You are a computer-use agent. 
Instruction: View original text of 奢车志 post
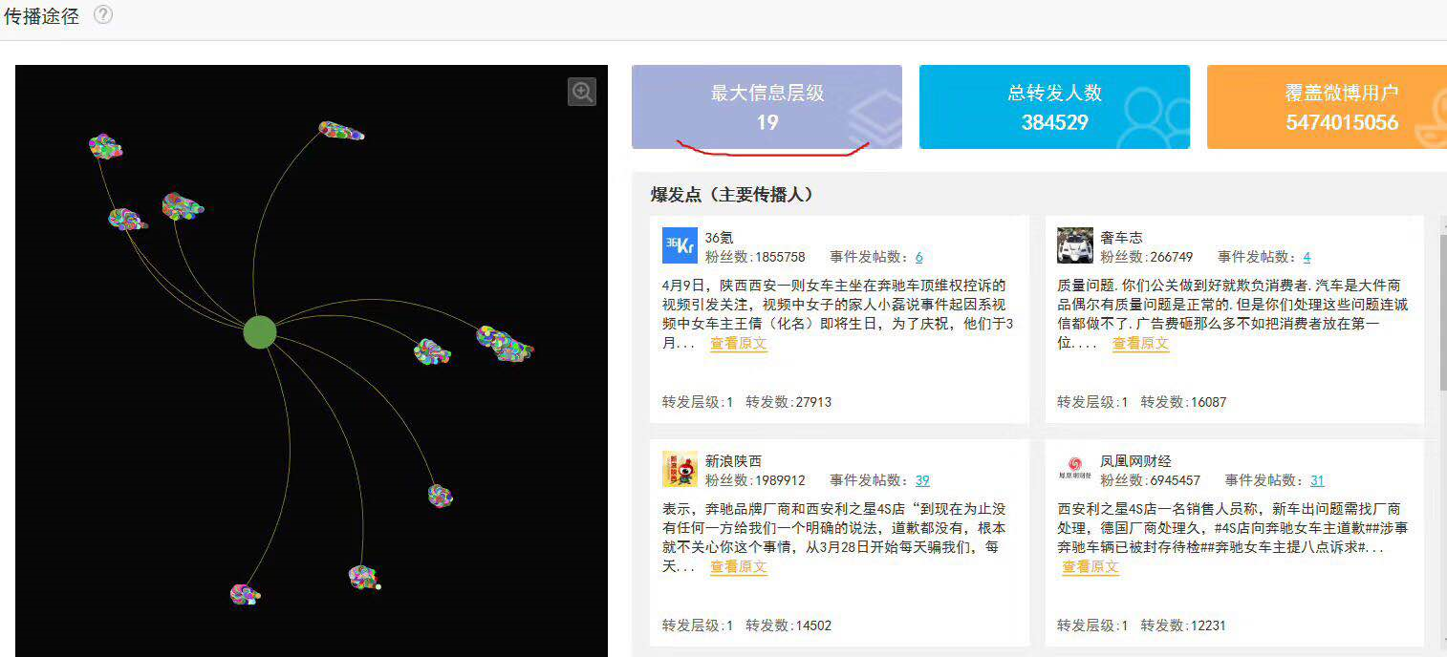[x=1140, y=344]
